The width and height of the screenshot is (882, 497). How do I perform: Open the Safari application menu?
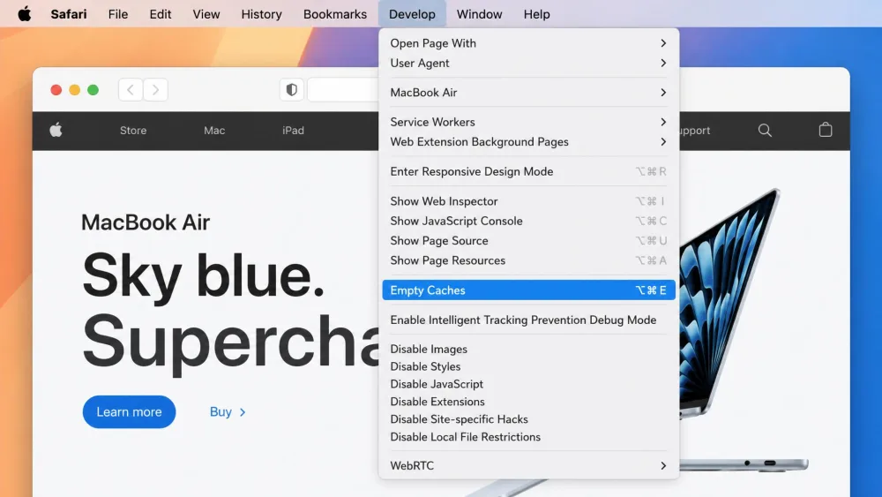pyautogui.click(x=69, y=14)
